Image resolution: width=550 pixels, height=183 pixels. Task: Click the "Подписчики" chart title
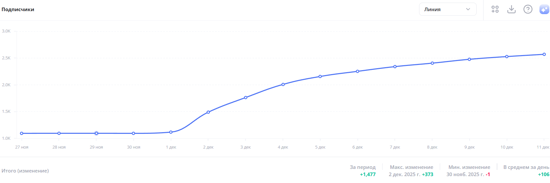pos(18,10)
